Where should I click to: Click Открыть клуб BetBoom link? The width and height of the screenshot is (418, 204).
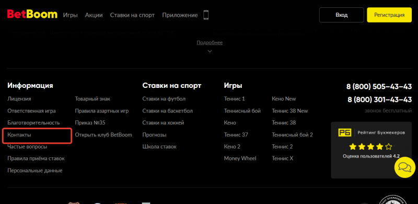103,135
